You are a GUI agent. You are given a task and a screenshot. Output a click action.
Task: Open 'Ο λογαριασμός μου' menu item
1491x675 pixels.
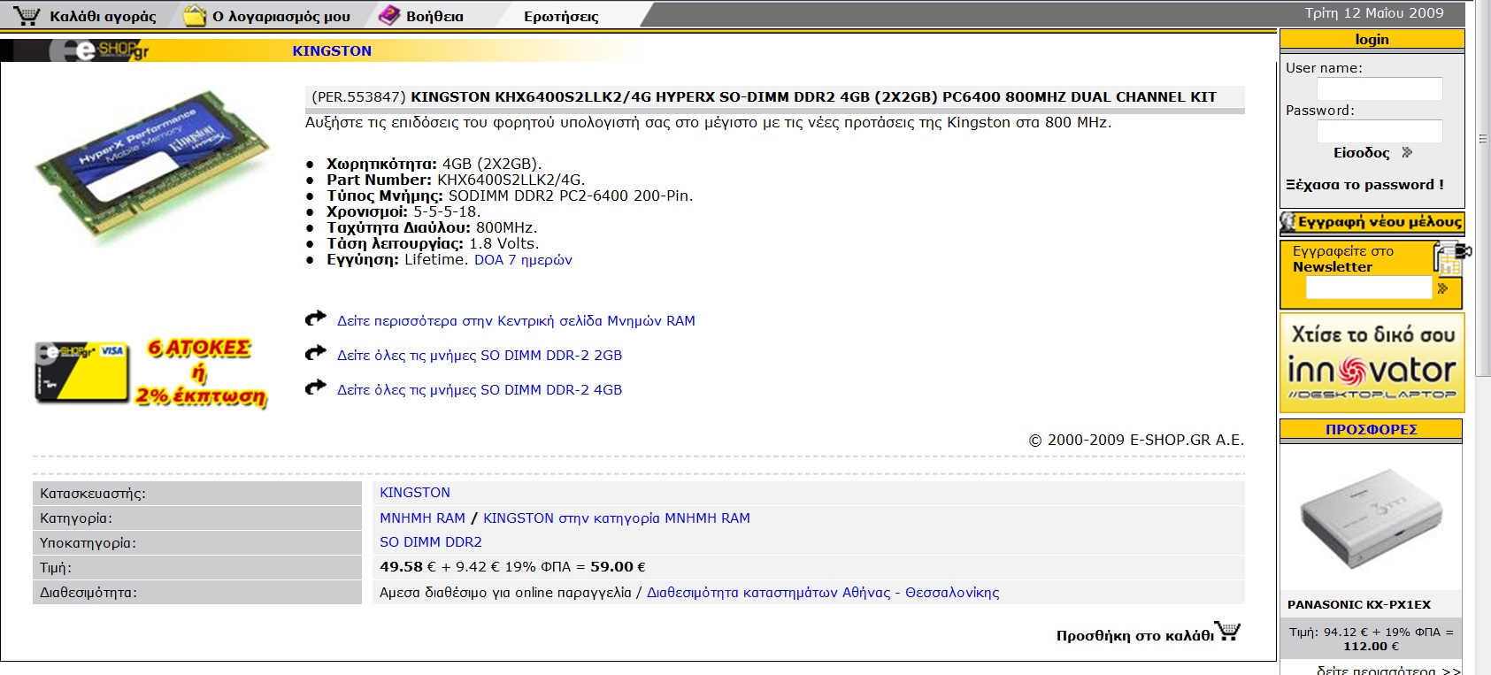281,16
